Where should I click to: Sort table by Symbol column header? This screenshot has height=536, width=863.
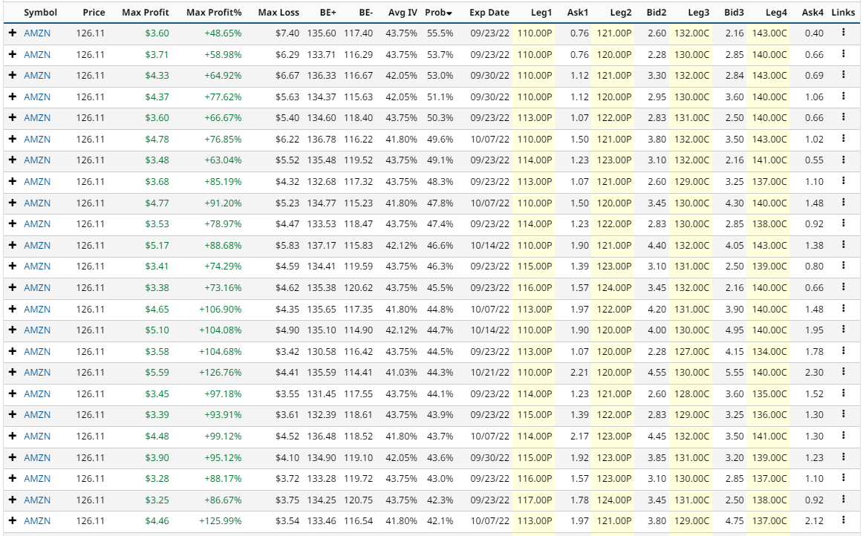point(40,12)
